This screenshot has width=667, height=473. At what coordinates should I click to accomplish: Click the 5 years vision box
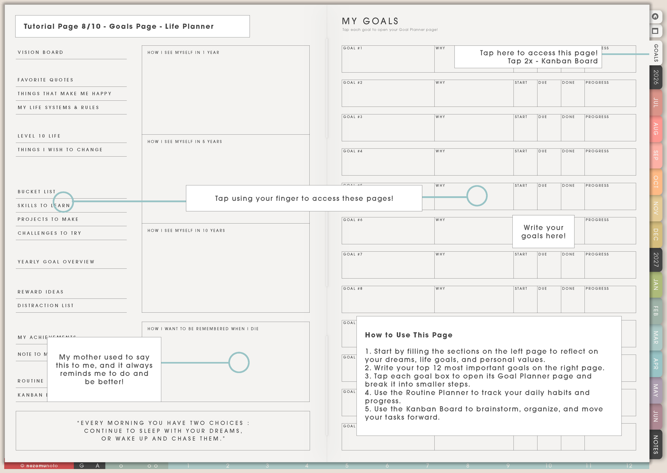(x=226, y=179)
